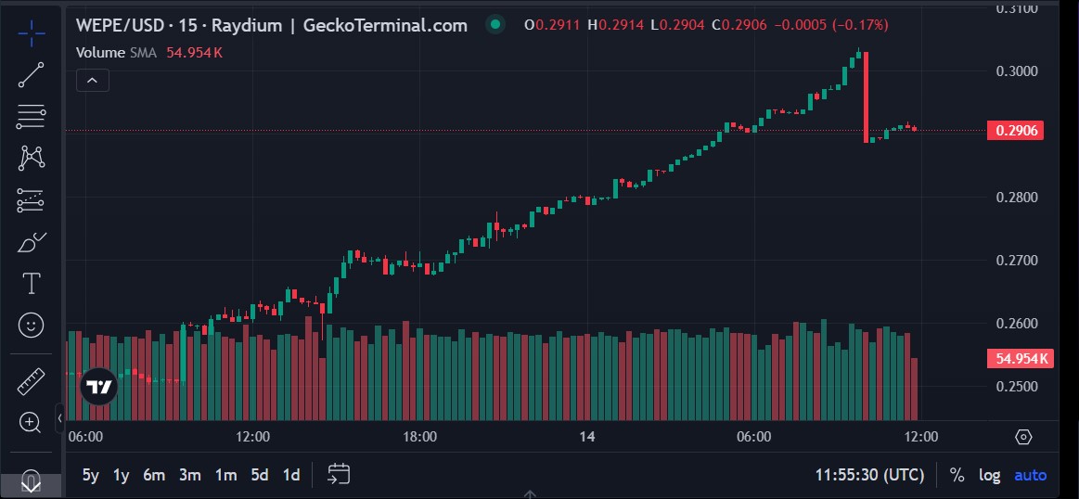Viewport: 1079px width, 499px height.
Task: Set time range to 3m
Action: (190, 475)
